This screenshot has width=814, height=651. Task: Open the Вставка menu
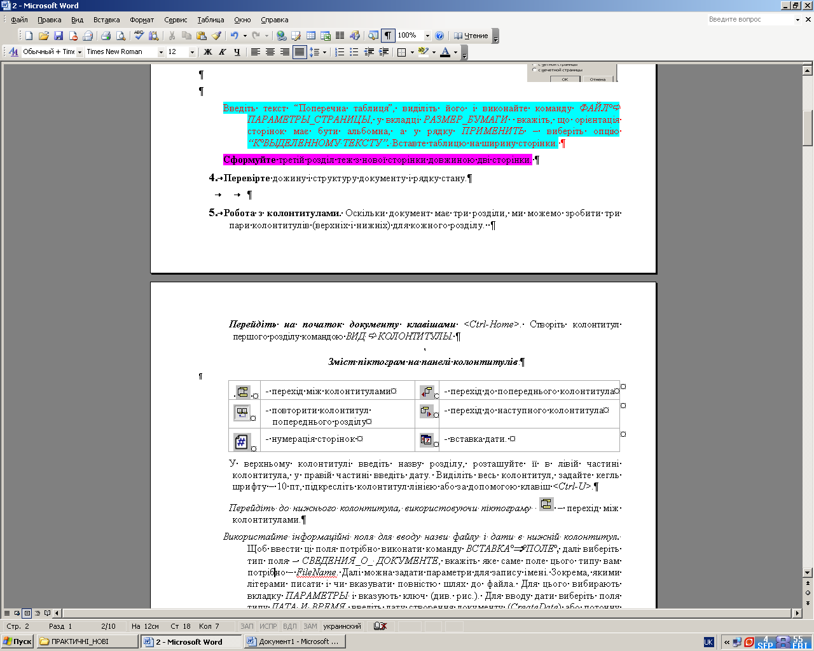coord(106,20)
